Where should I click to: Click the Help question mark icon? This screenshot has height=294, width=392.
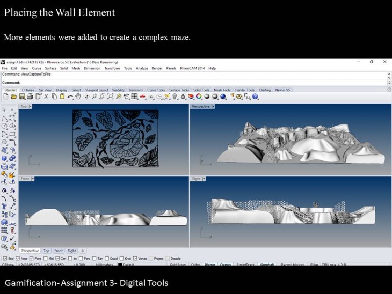point(255,97)
